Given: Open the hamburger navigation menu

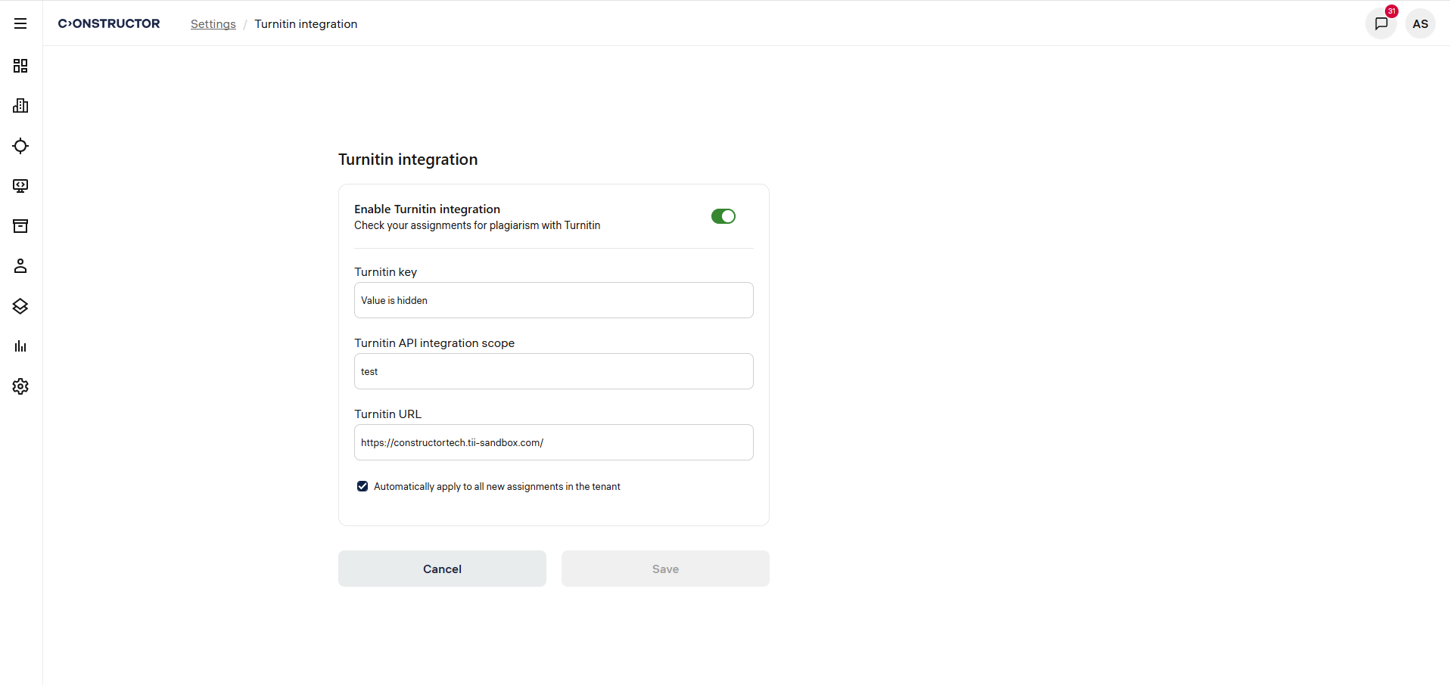Looking at the screenshot, I should [x=20, y=23].
